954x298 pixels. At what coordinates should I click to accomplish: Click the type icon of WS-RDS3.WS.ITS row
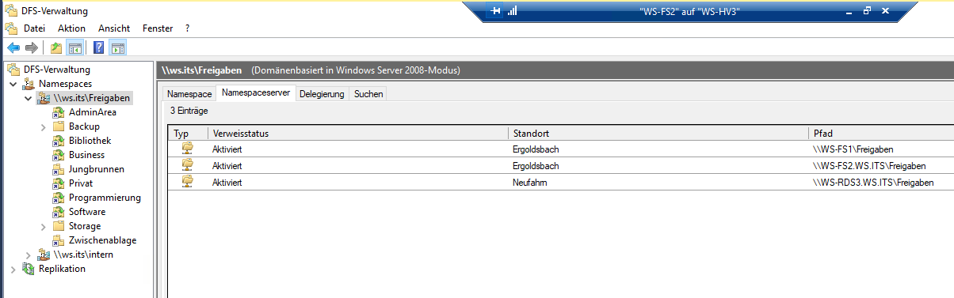188,182
